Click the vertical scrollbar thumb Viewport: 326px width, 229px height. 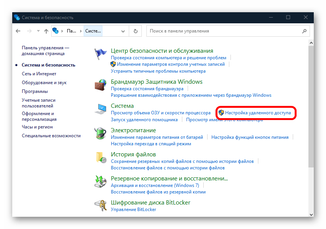[x=311, y=107]
